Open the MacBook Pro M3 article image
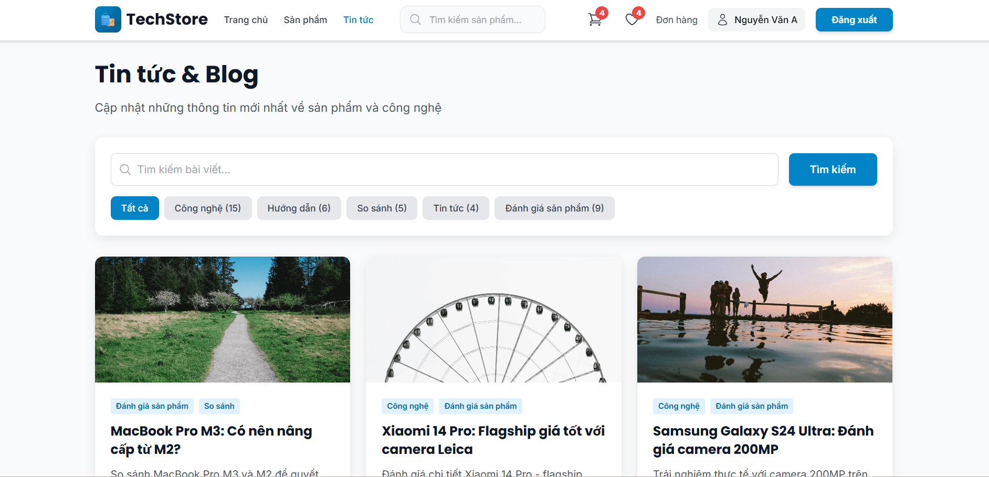The width and height of the screenshot is (989, 477). (223, 320)
